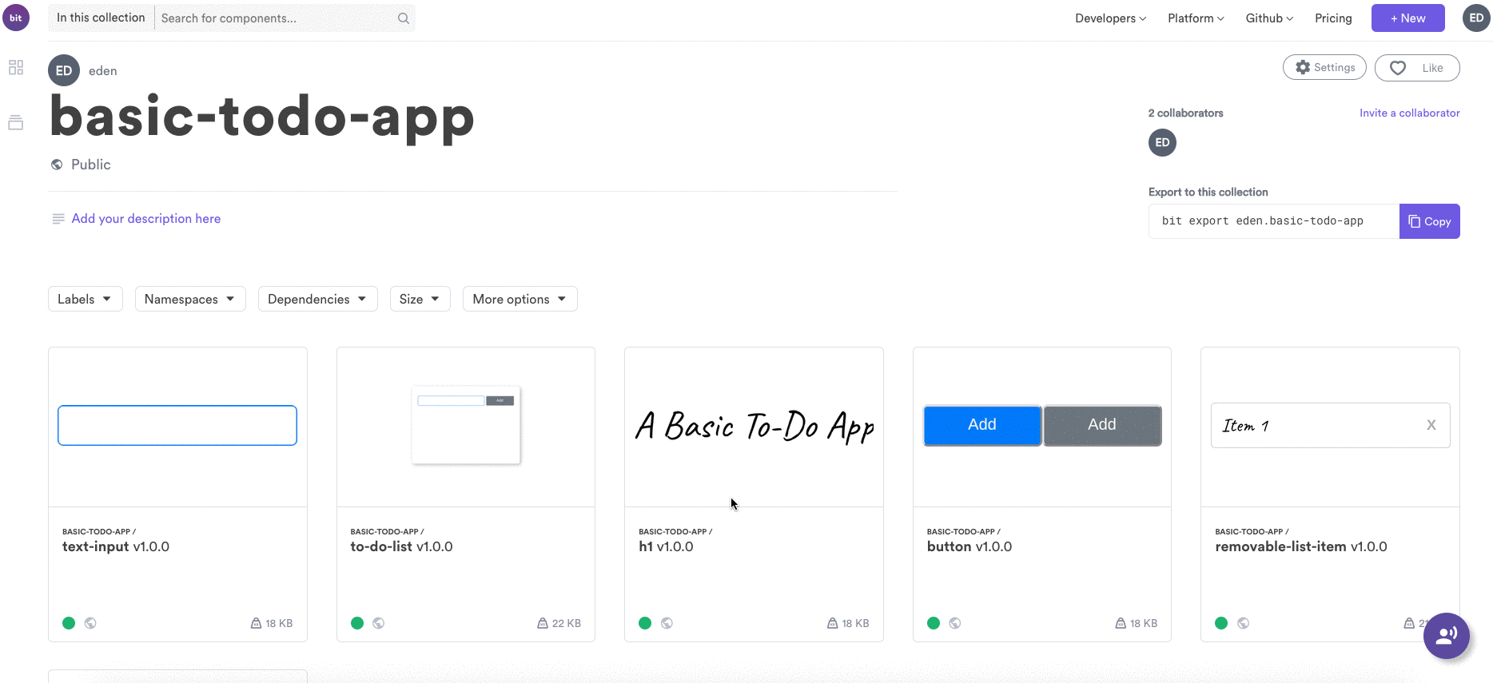Click the blue Add button preview
The image size is (1493, 683).
[982, 425]
